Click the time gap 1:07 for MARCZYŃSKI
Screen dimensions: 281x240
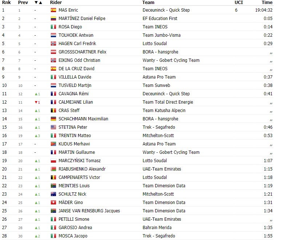(x=268, y=161)
